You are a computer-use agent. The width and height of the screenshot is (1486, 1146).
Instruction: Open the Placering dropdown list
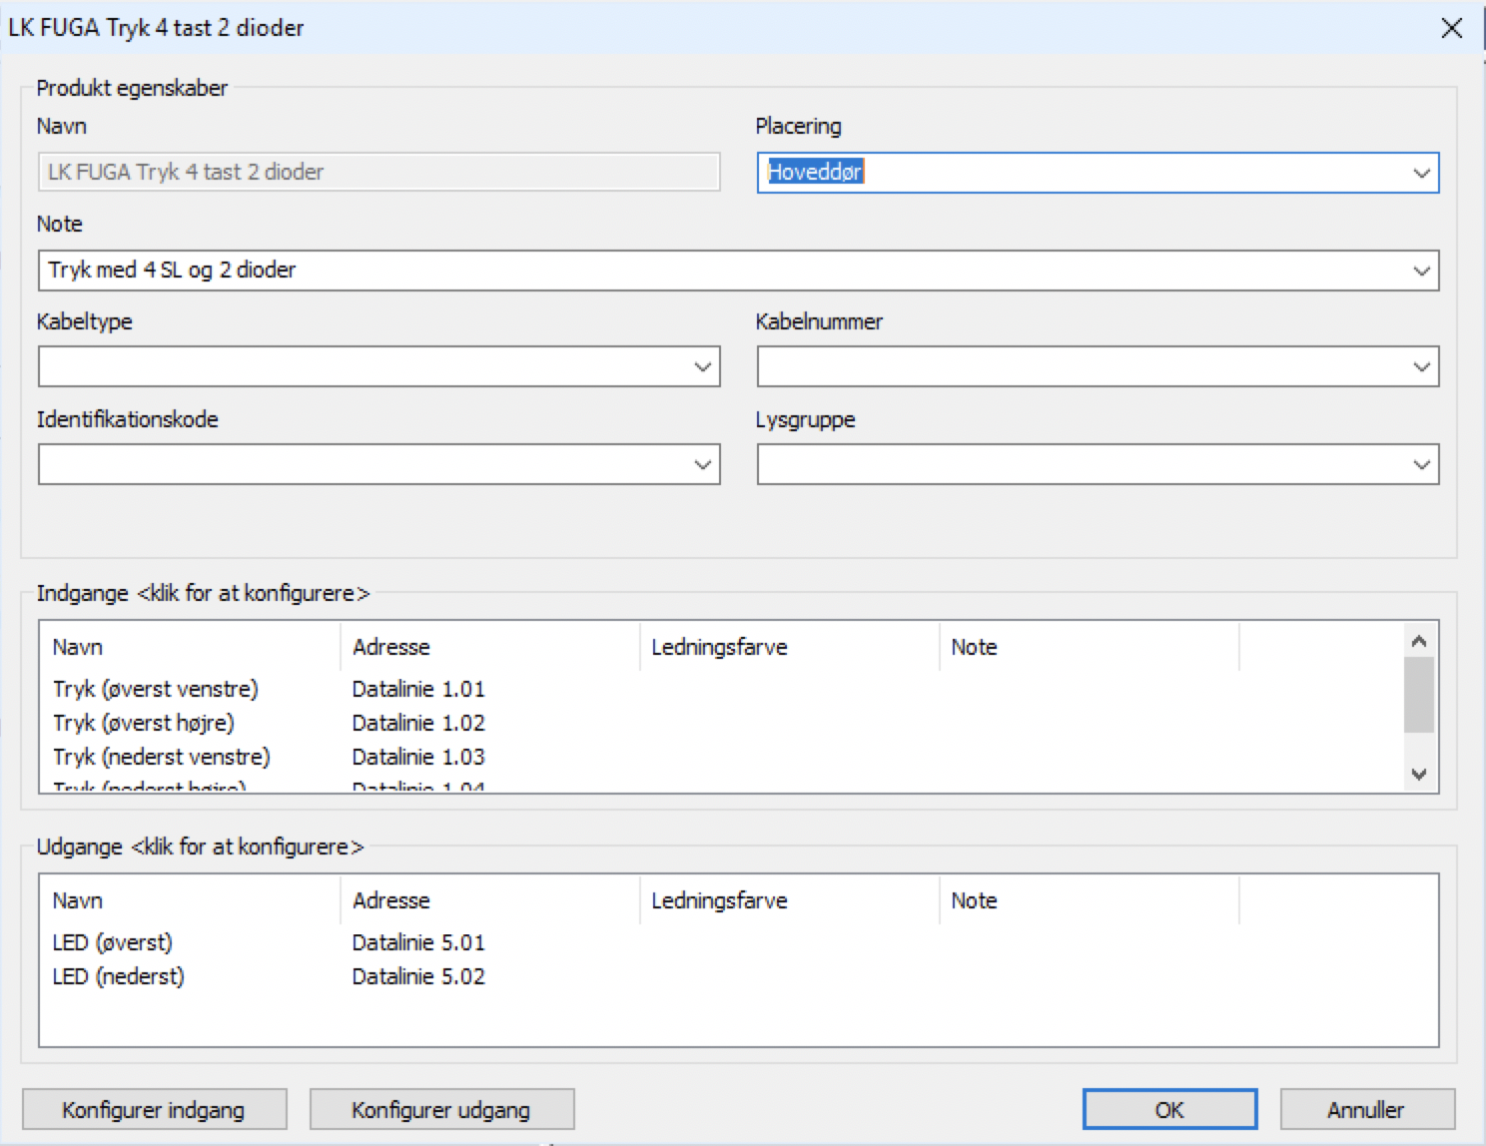click(1421, 173)
